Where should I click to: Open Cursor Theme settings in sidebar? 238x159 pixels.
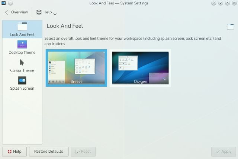[x=22, y=65]
